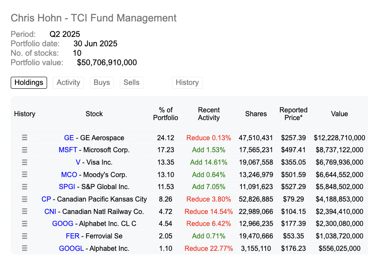The width and height of the screenshot is (374, 259).
Task: Click the reported price $53.35
Action: tap(294, 236)
